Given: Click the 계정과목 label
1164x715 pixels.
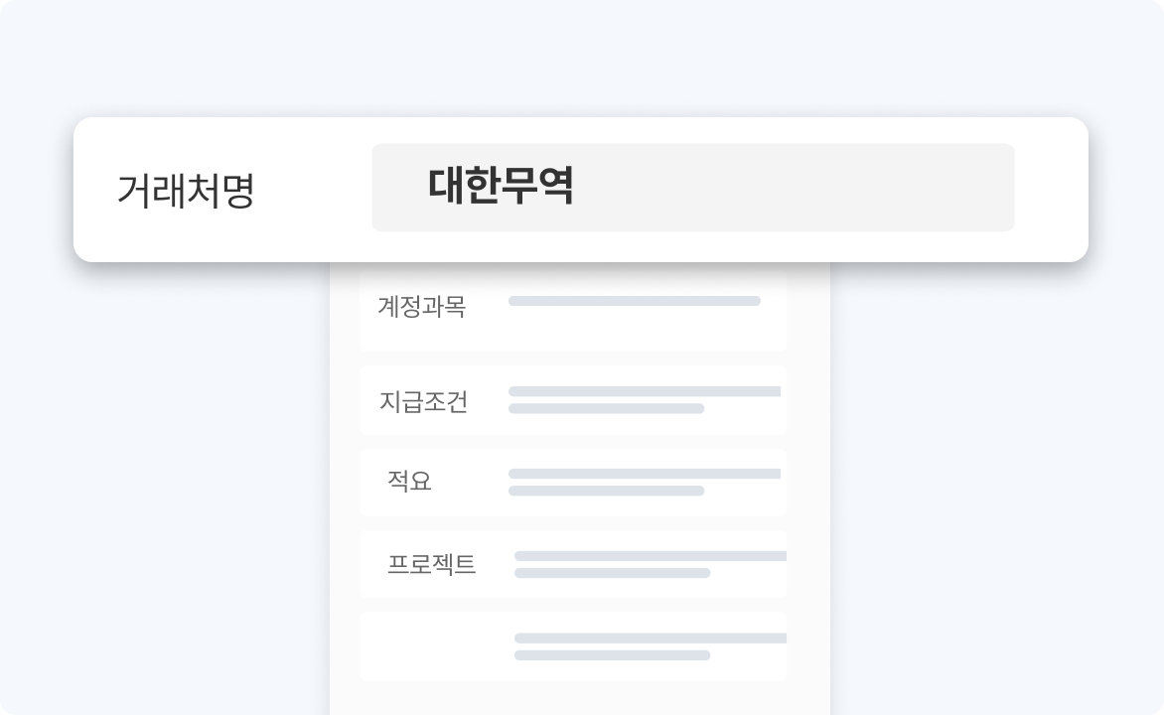Looking at the screenshot, I should coord(422,307).
